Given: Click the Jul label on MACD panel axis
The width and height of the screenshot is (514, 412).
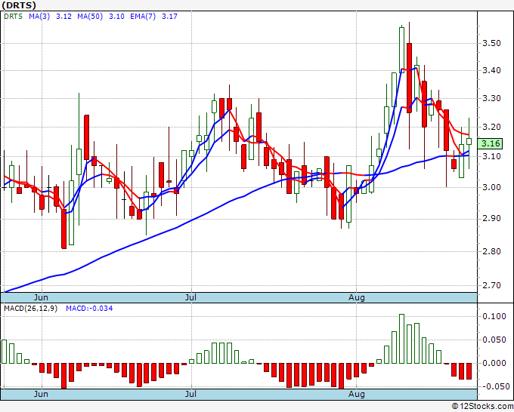Looking at the screenshot, I should click(190, 394).
